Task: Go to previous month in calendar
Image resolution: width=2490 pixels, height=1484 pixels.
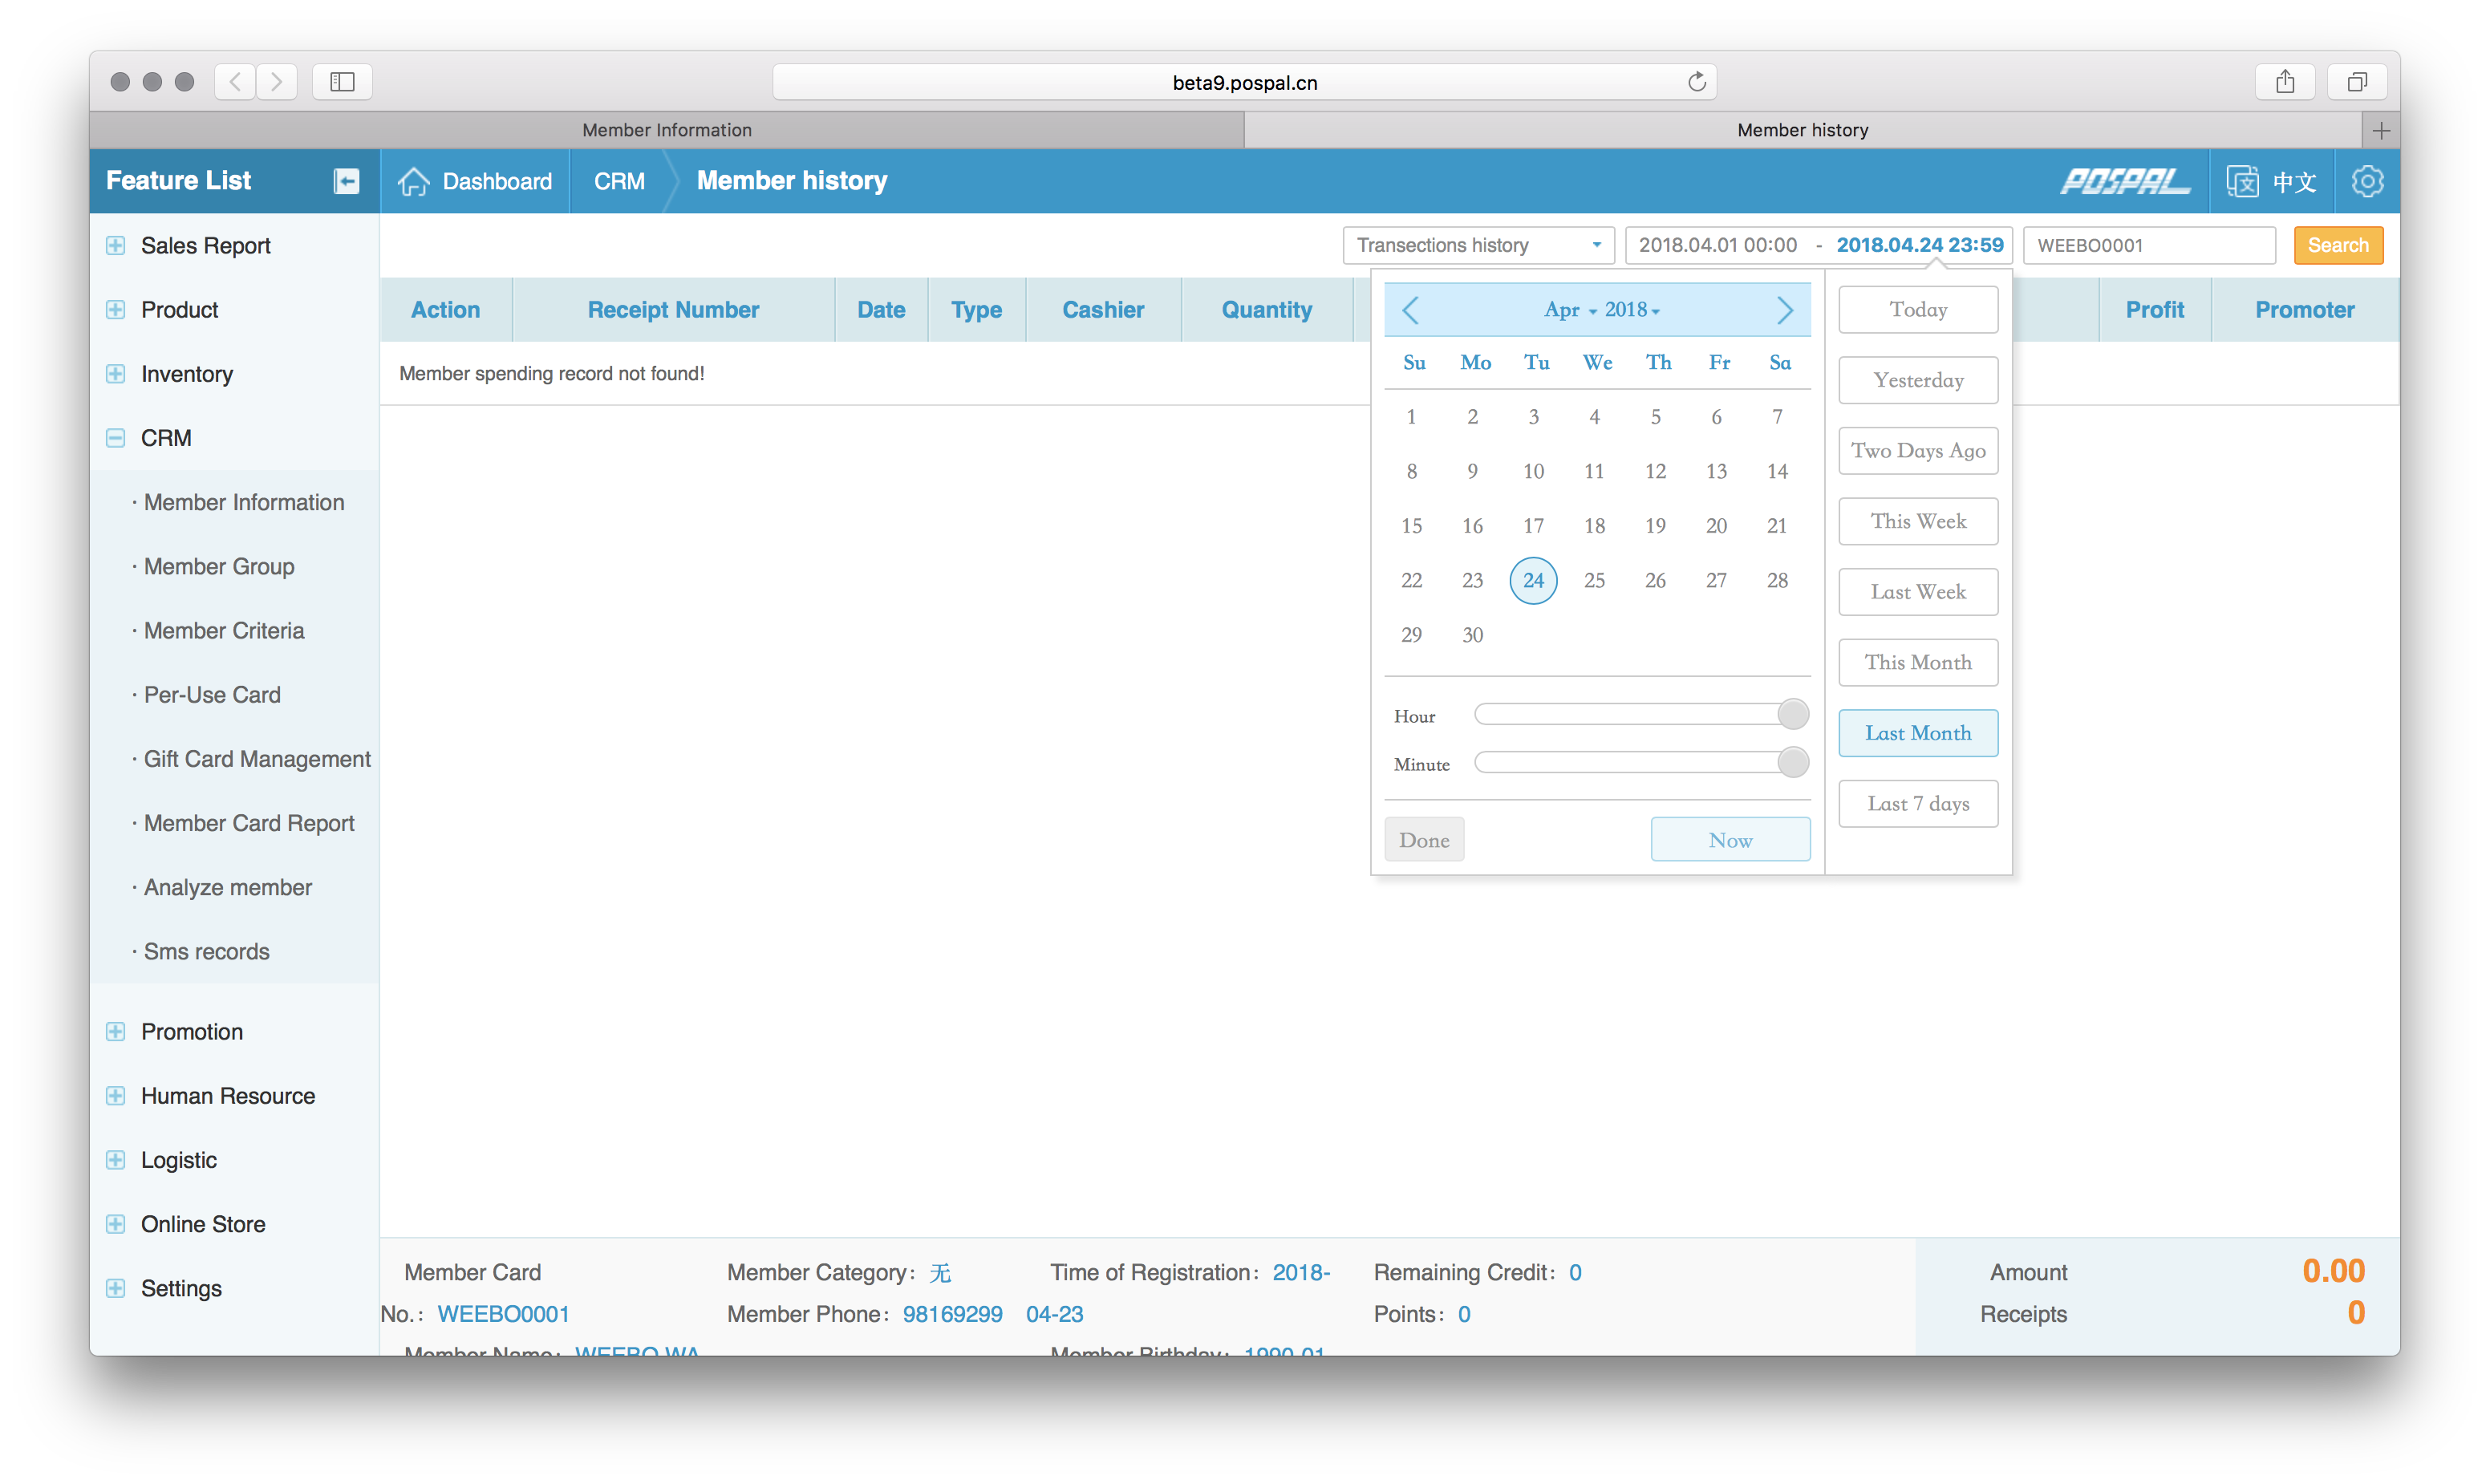Action: (1410, 310)
